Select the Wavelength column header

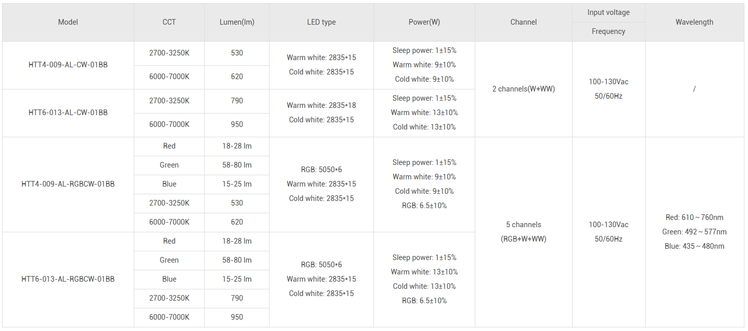click(x=694, y=22)
